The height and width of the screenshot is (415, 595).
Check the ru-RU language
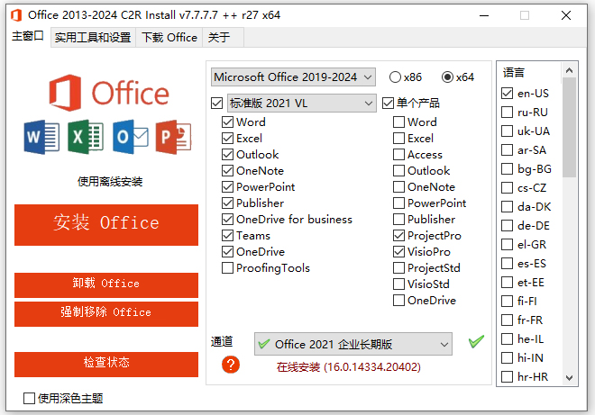click(508, 113)
